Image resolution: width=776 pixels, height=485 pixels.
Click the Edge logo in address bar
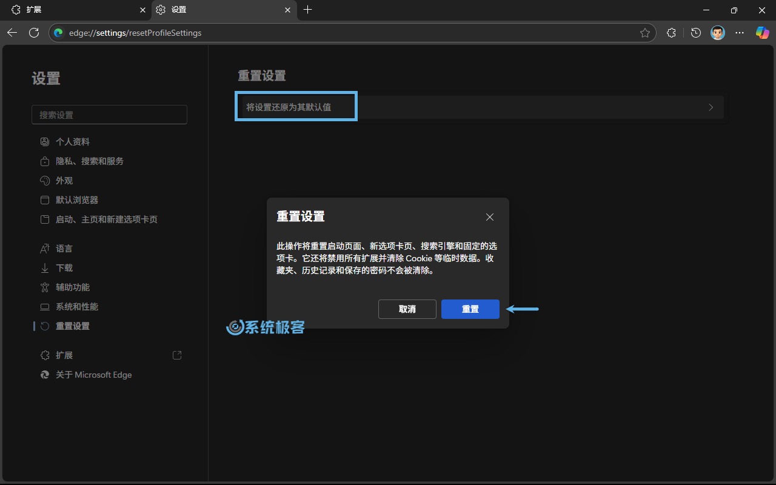(59, 33)
